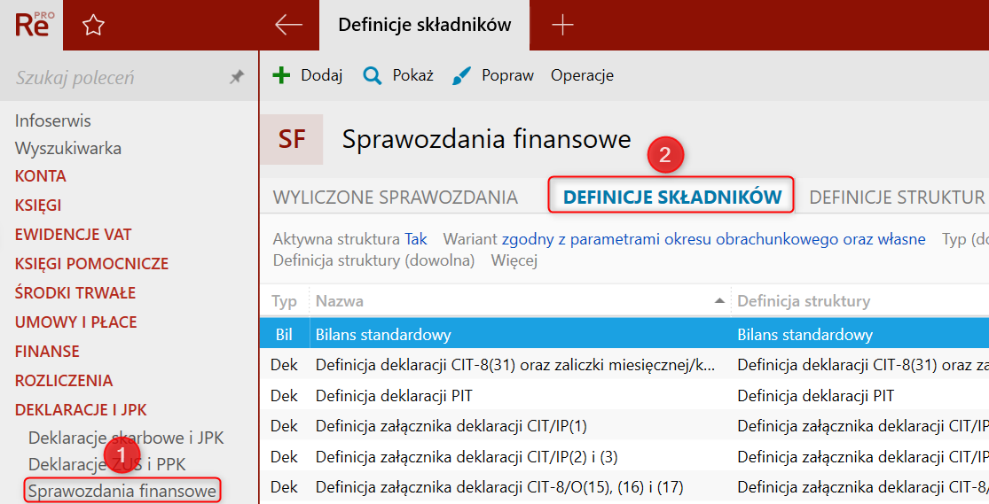
Task: Expand more filters with Więcej
Action: (x=514, y=260)
